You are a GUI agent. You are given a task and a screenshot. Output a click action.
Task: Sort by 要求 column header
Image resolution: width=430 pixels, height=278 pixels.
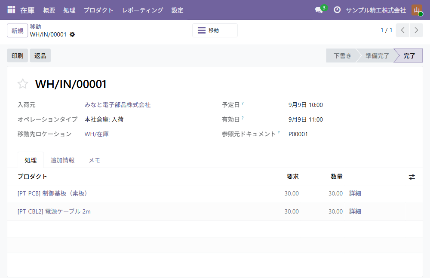(x=292, y=177)
